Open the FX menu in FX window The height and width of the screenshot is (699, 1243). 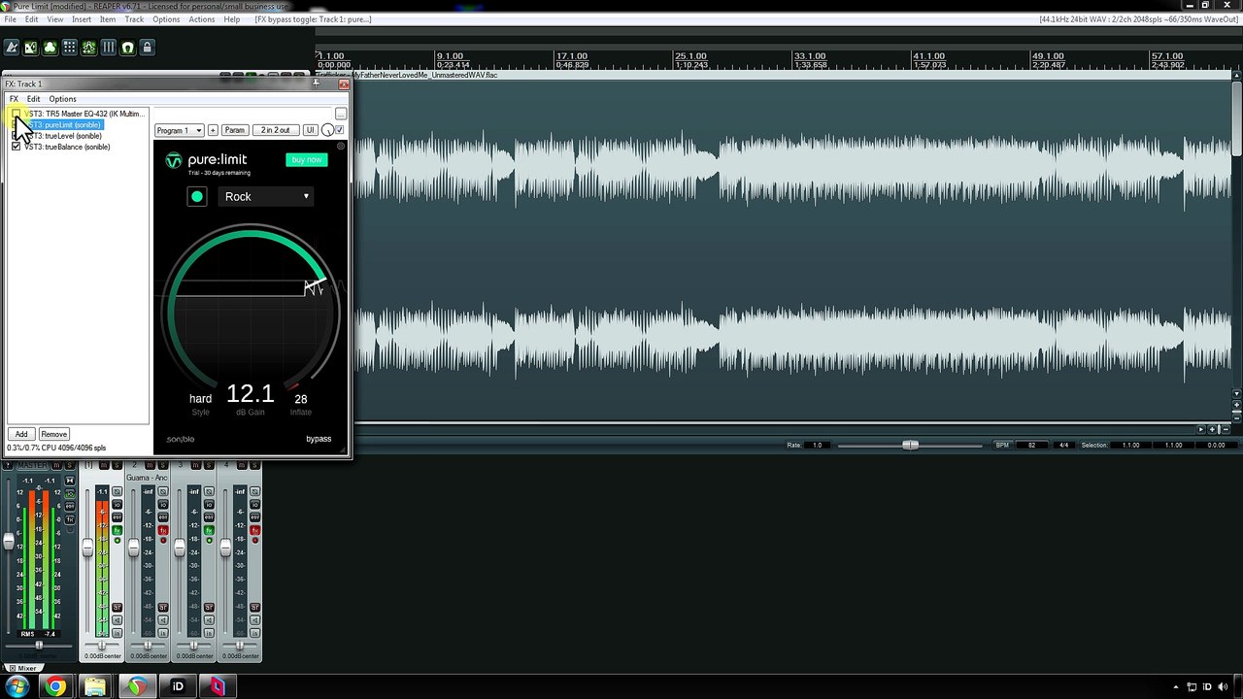(x=14, y=99)
